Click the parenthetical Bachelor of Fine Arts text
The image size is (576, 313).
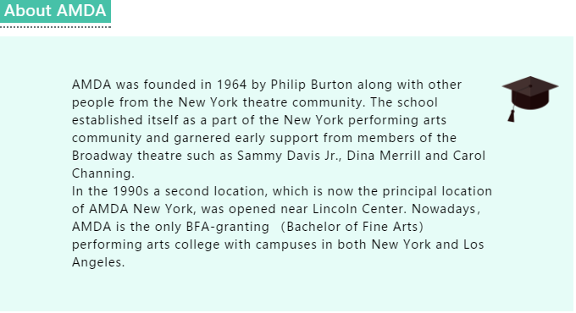coord(352,227)
